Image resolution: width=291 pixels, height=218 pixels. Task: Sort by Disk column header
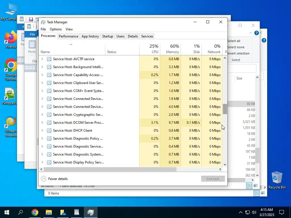(x=191, y=49)
